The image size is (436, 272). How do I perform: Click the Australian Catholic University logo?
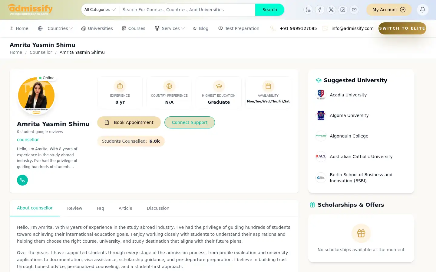pyautogui.click(x=321, y=157)
